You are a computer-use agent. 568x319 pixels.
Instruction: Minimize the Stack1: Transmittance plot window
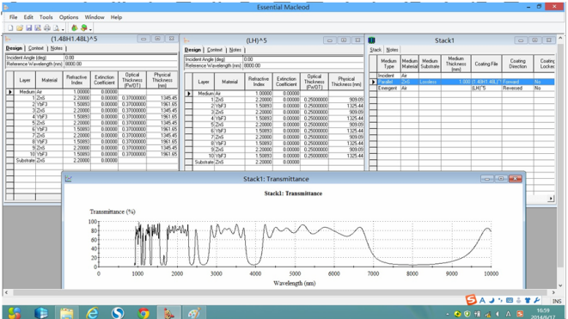[x=487, y=179]
